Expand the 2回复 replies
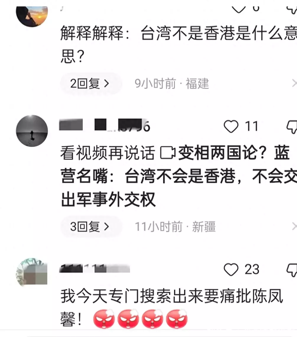Image resolution: width=297 pixels, height=337 pixels. (x=90, y=83)
